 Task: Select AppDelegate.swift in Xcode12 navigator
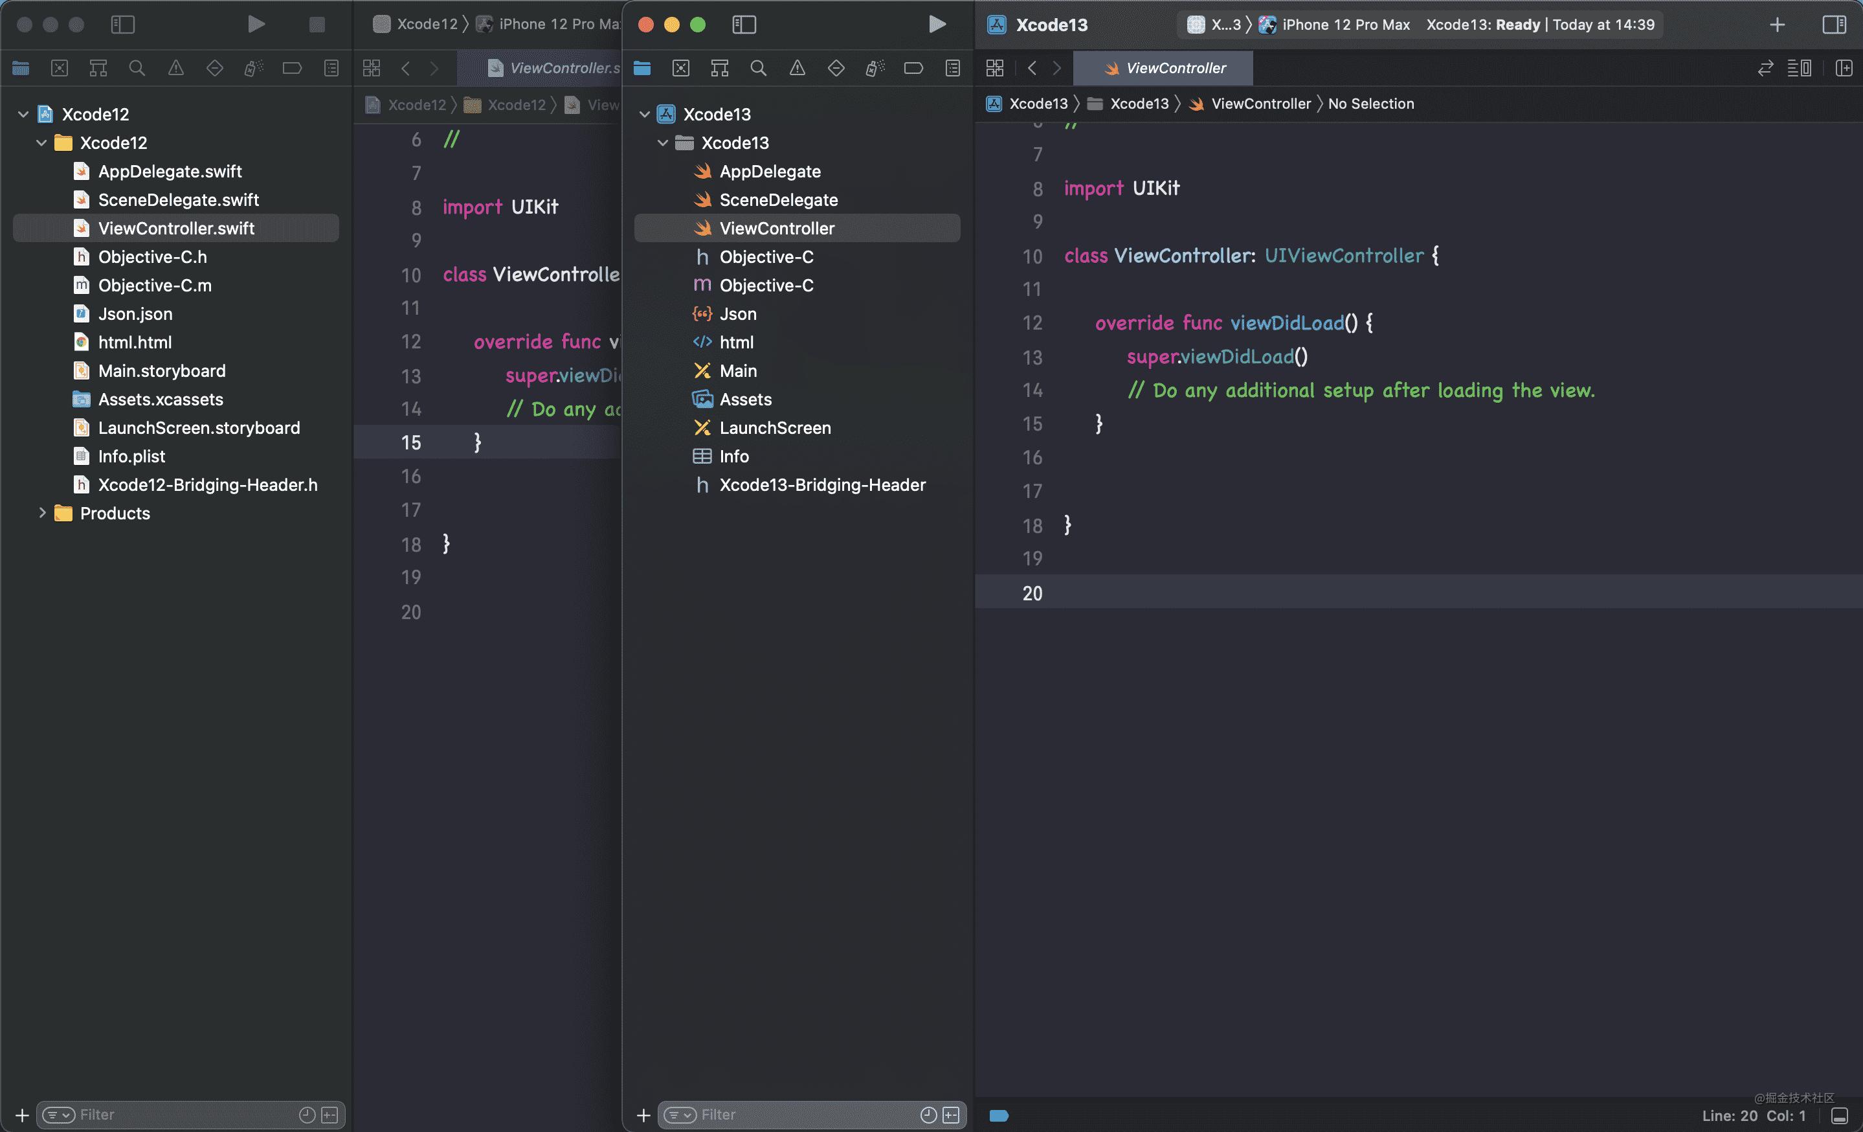point(175,171)
